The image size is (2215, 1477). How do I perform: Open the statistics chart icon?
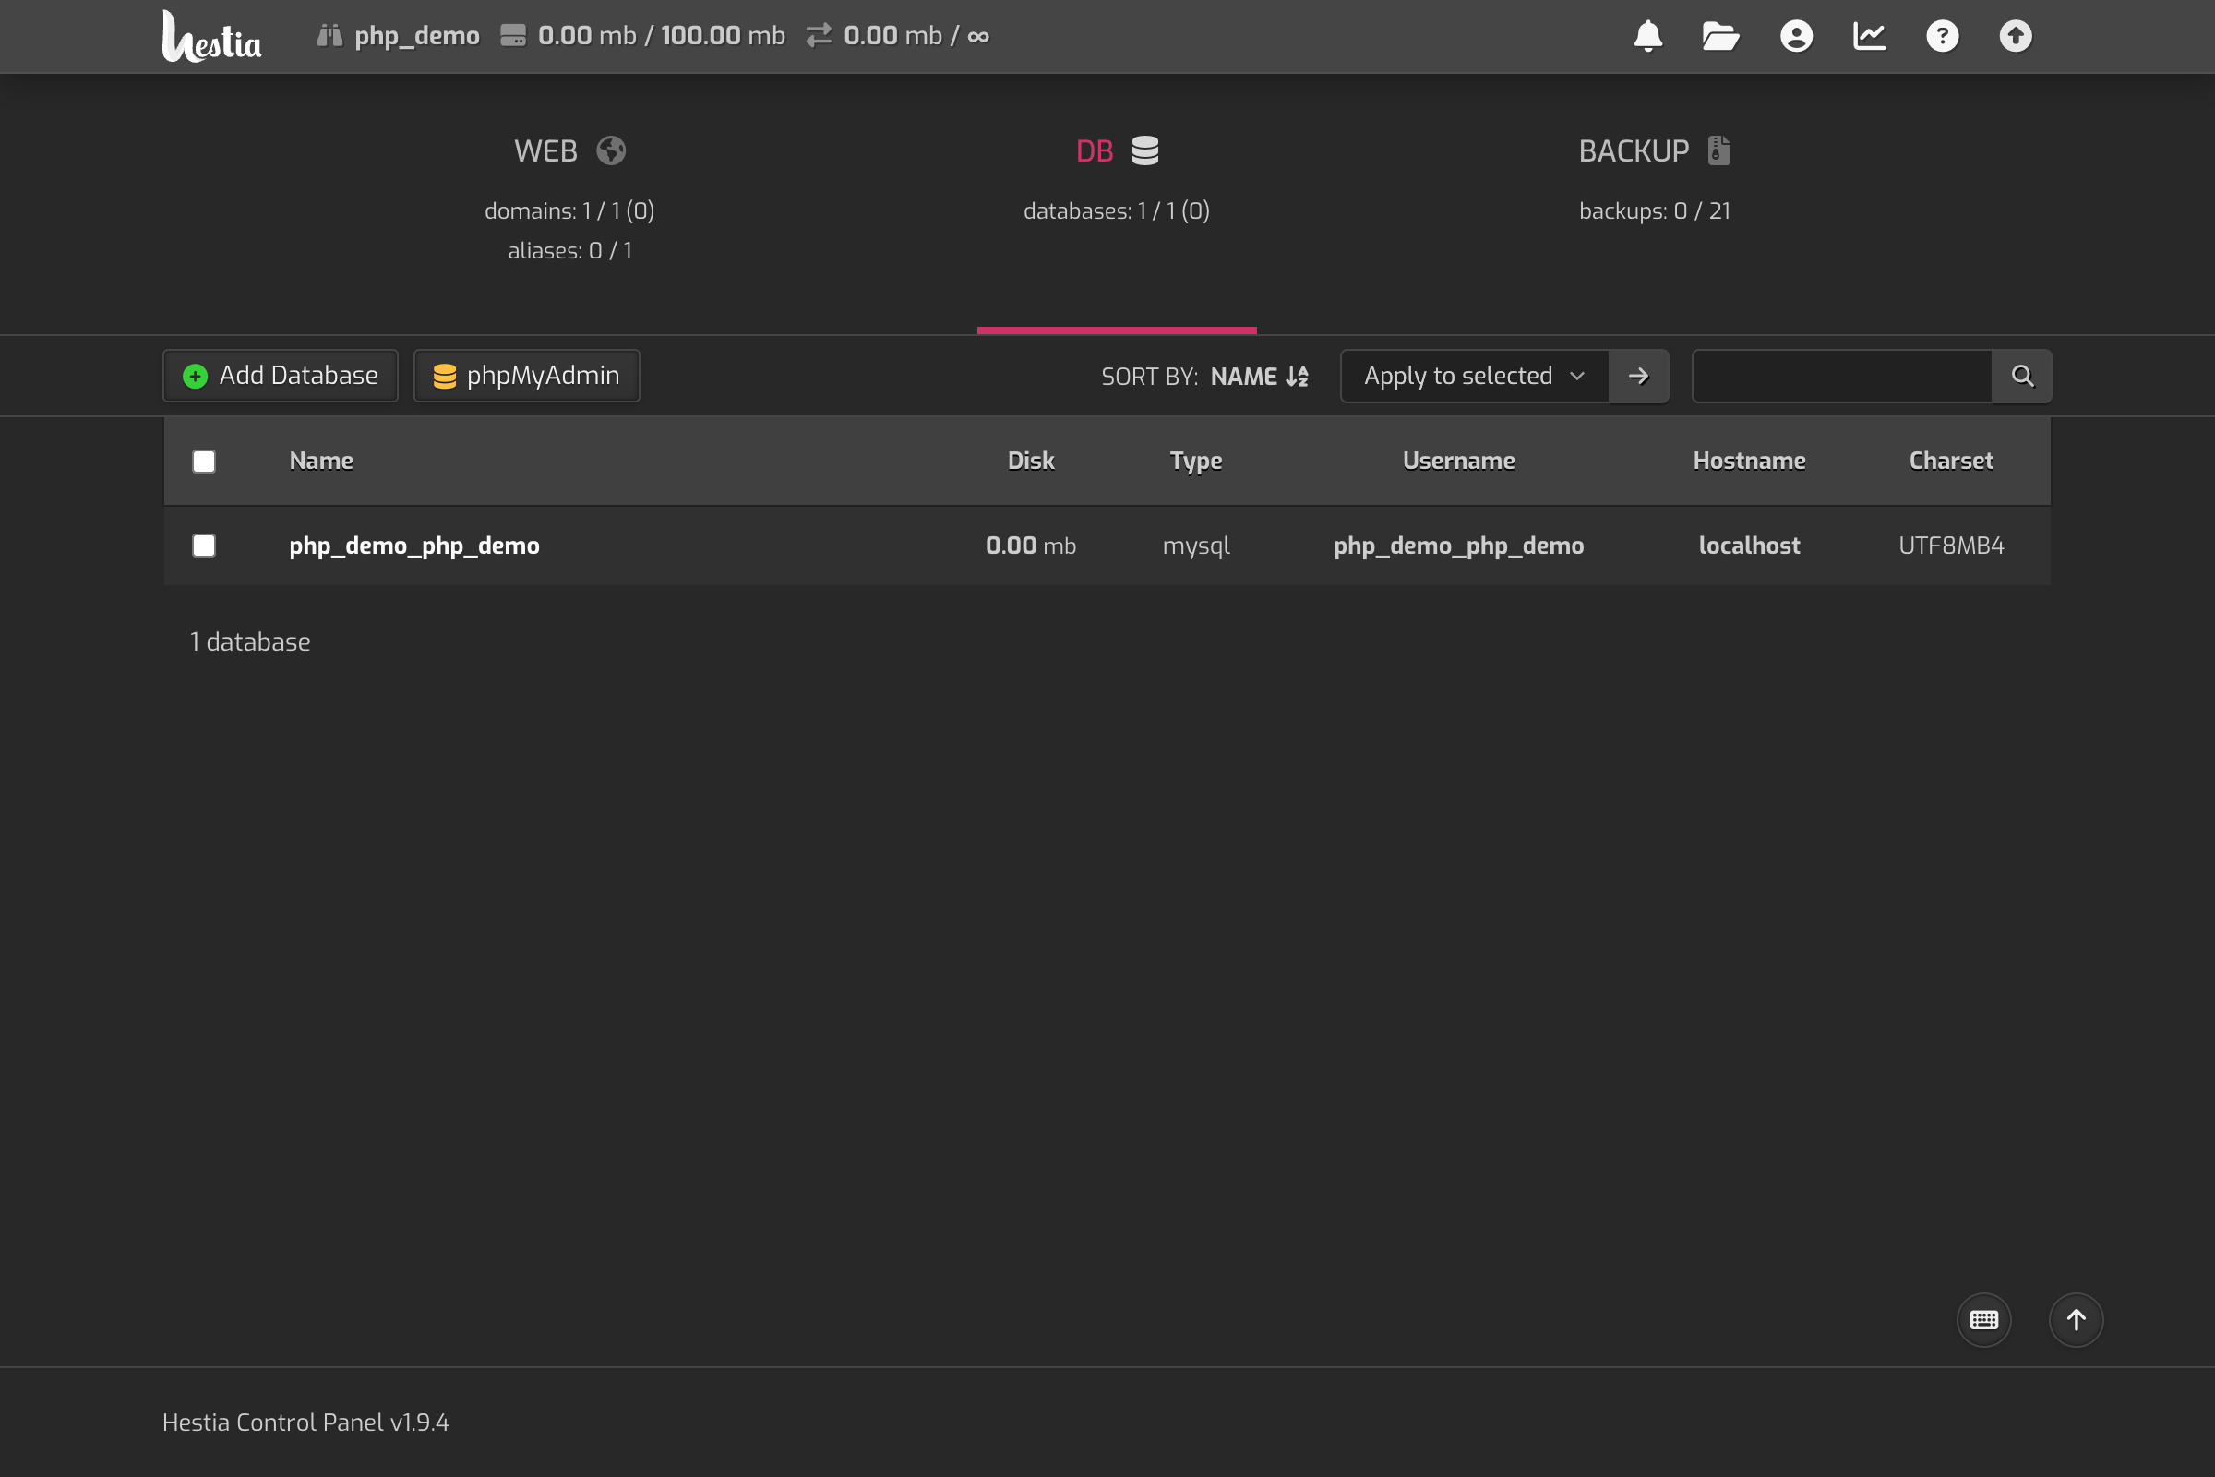[1870, 36]
